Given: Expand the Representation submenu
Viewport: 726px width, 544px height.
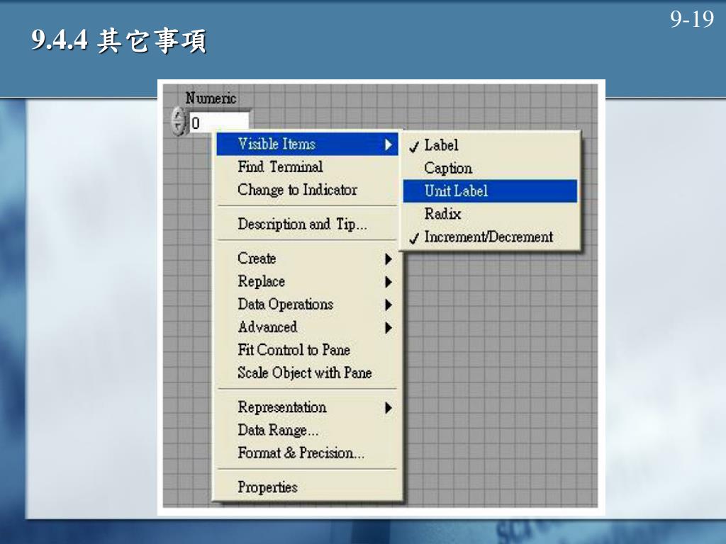Looking at the screenshot, I should click(x=307, y=407).
